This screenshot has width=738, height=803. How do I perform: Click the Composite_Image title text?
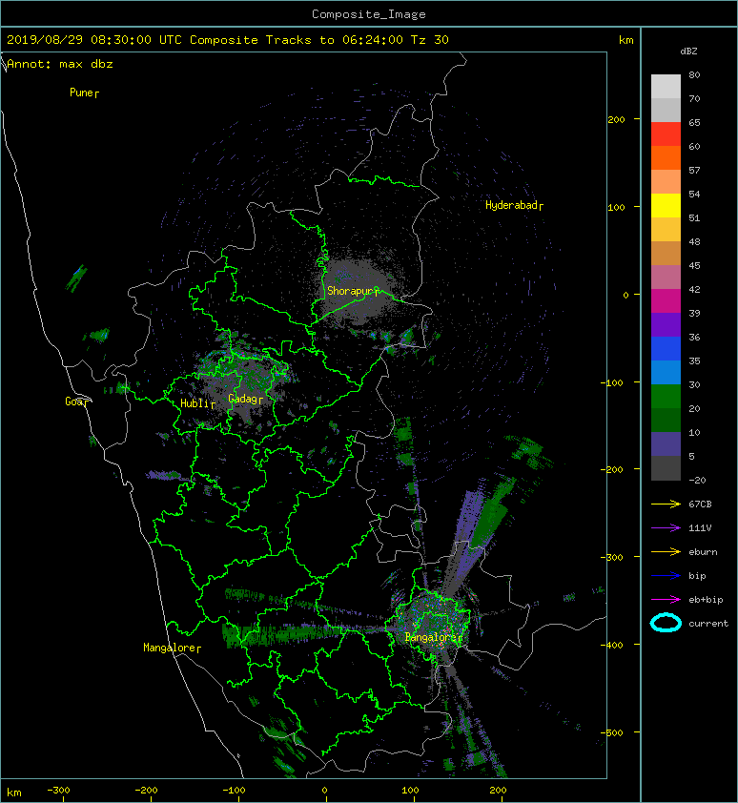(x=369, y=14)
